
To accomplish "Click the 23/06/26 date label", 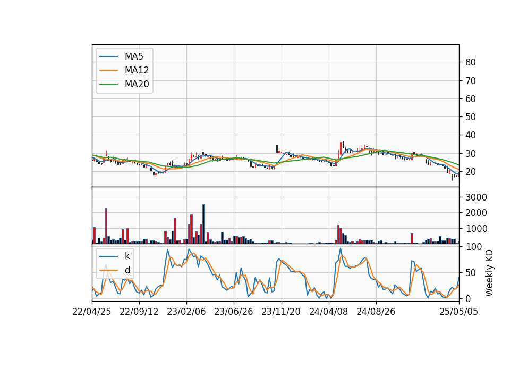I will pos(234,312).
